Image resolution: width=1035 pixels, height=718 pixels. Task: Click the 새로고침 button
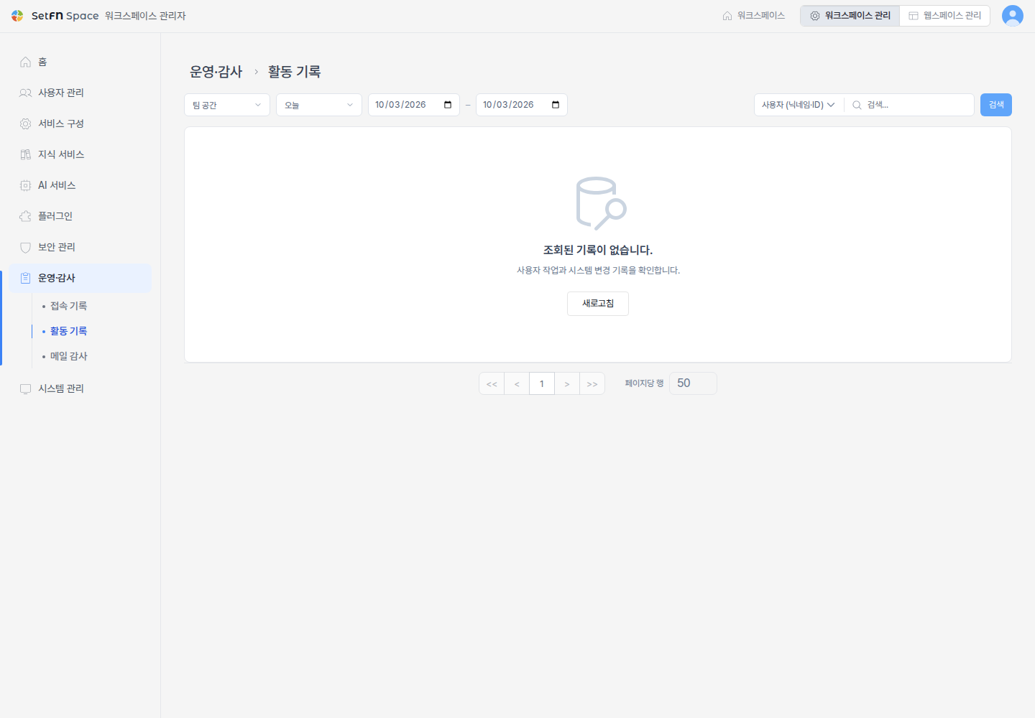click(598, 304)
